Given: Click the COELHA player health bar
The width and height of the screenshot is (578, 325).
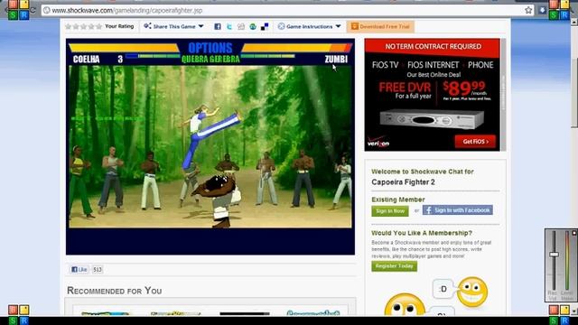Looking at the screenshot, I should coord(124,48).
